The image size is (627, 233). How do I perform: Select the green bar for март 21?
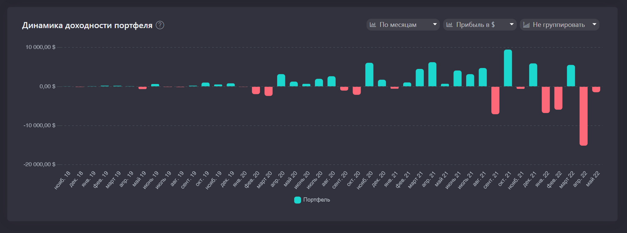coord(420,78)
